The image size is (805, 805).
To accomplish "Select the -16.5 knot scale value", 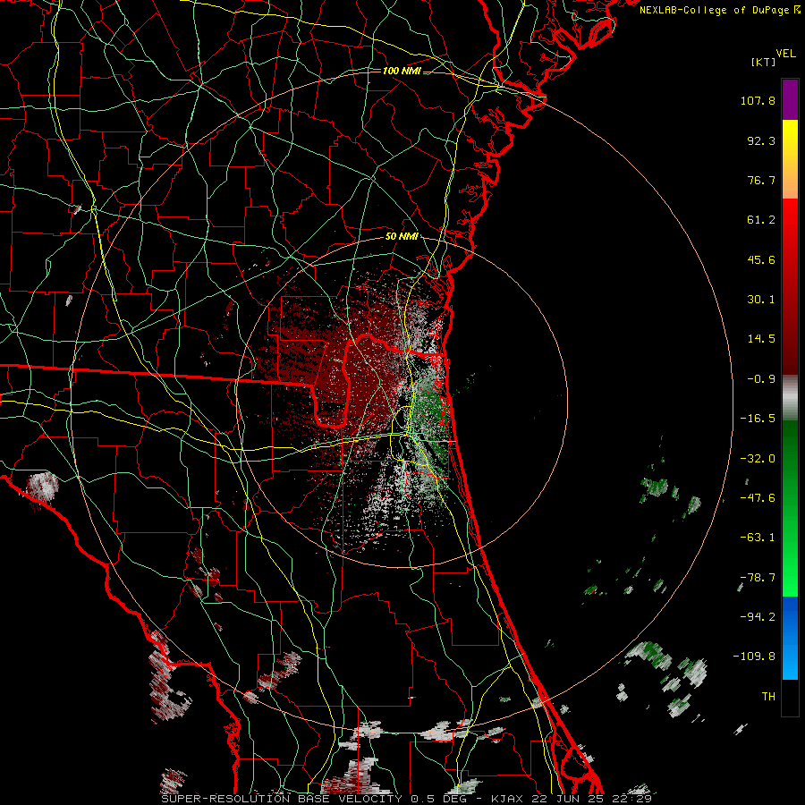I will (x=758, y=419).
